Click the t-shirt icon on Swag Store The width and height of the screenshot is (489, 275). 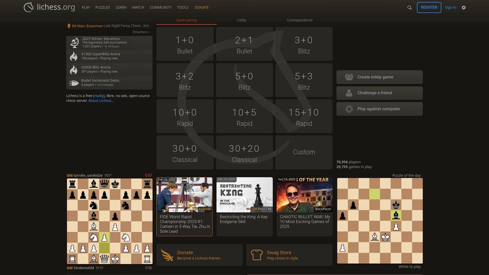coord(257,255)
